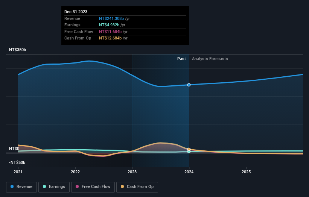The width and height of the screenshot is (309, 197).
Task: Click the Analysts Forecasts label
Action: [210, 59]
